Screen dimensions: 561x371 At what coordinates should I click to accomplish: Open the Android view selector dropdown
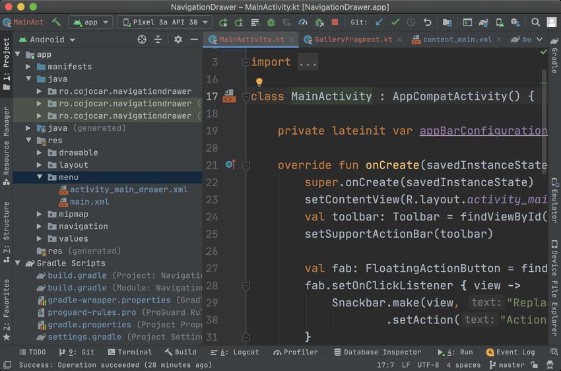(x=48, y=40)
